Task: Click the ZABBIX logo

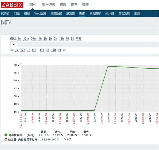Action: click(x=12, y=5)
